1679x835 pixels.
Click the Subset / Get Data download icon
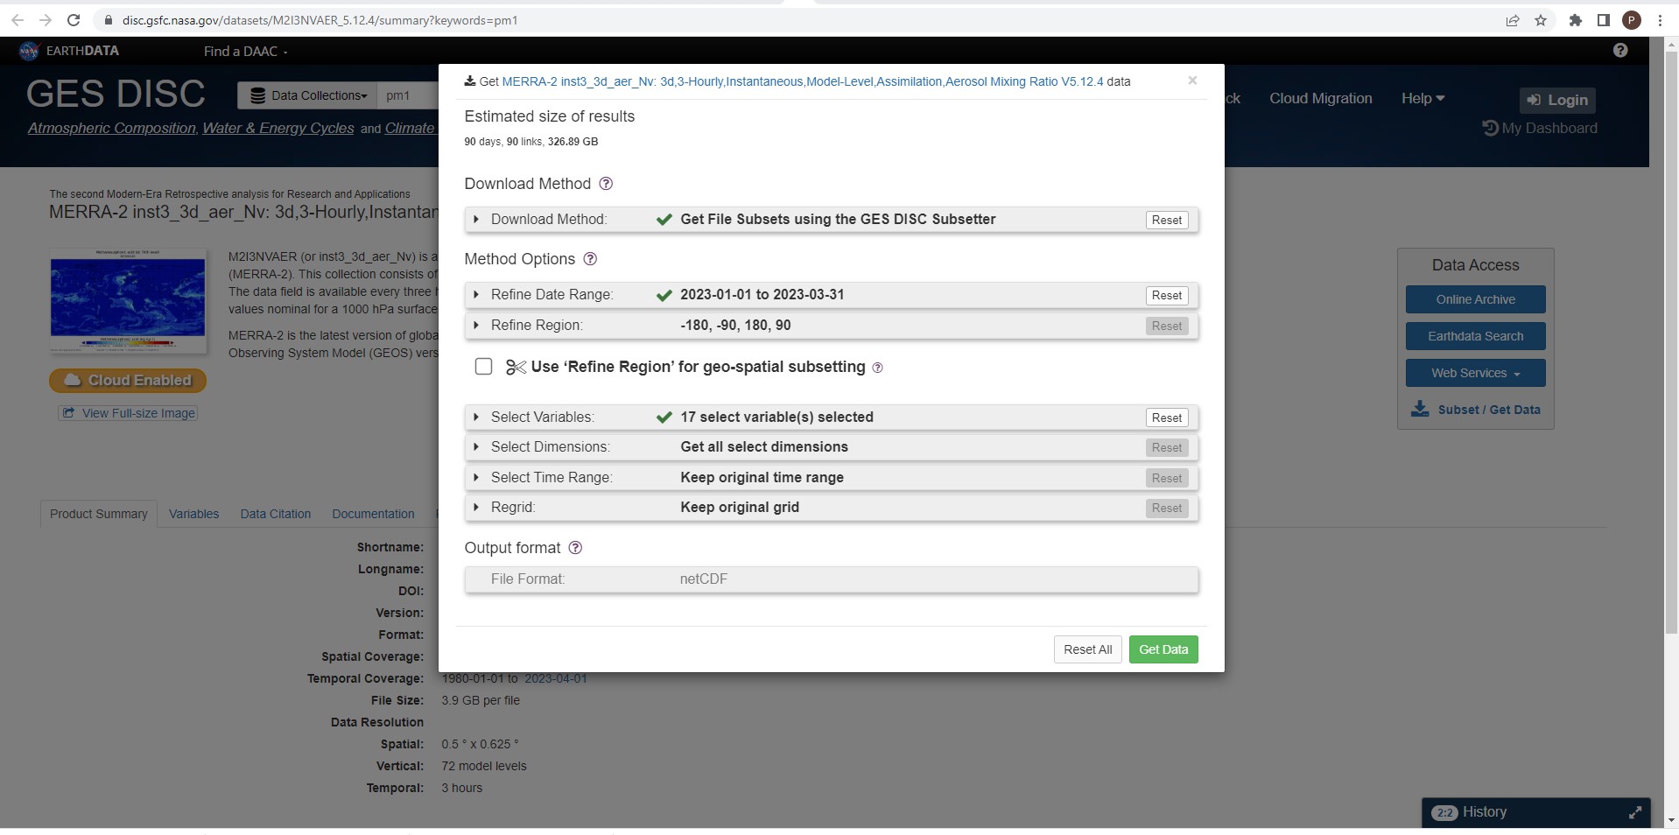(x=1420, y=409)
